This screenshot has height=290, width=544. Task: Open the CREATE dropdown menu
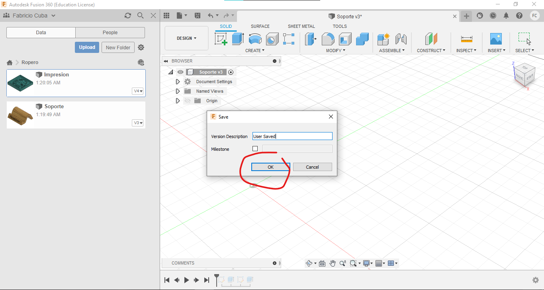pyautogui.click(x=255, y=51)
